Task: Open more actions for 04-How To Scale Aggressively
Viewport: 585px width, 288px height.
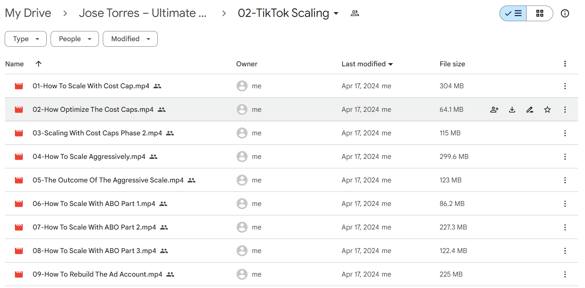Action: tap(565, 157)
